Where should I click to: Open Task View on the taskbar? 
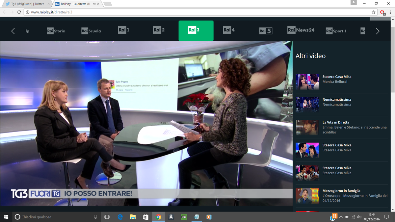pyautogui.click(x=107, y=217)
